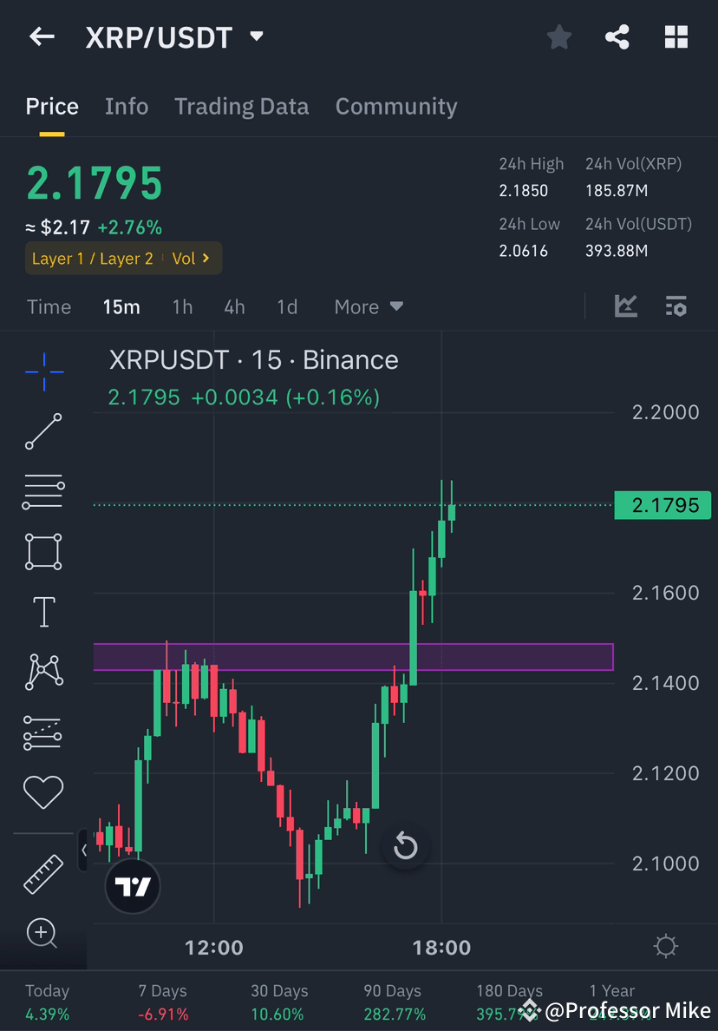
Task: Open the grid layout icon
Action: [676, 36]
